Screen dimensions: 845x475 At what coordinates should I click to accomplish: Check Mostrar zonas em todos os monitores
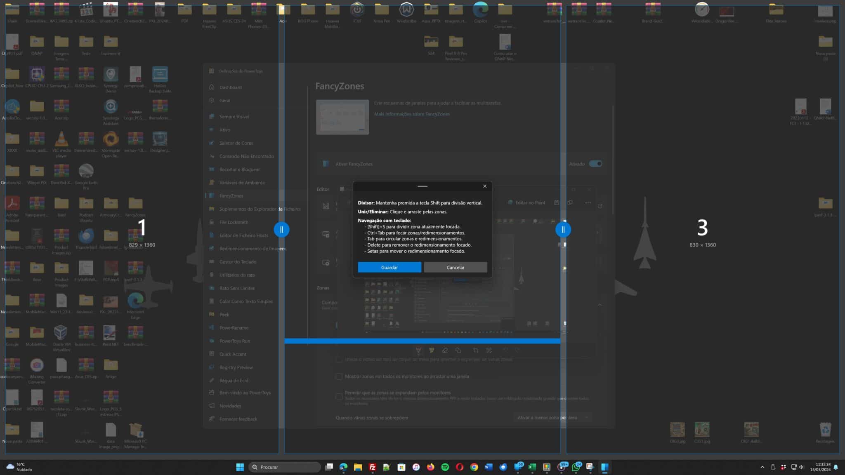tap(339, 376)
